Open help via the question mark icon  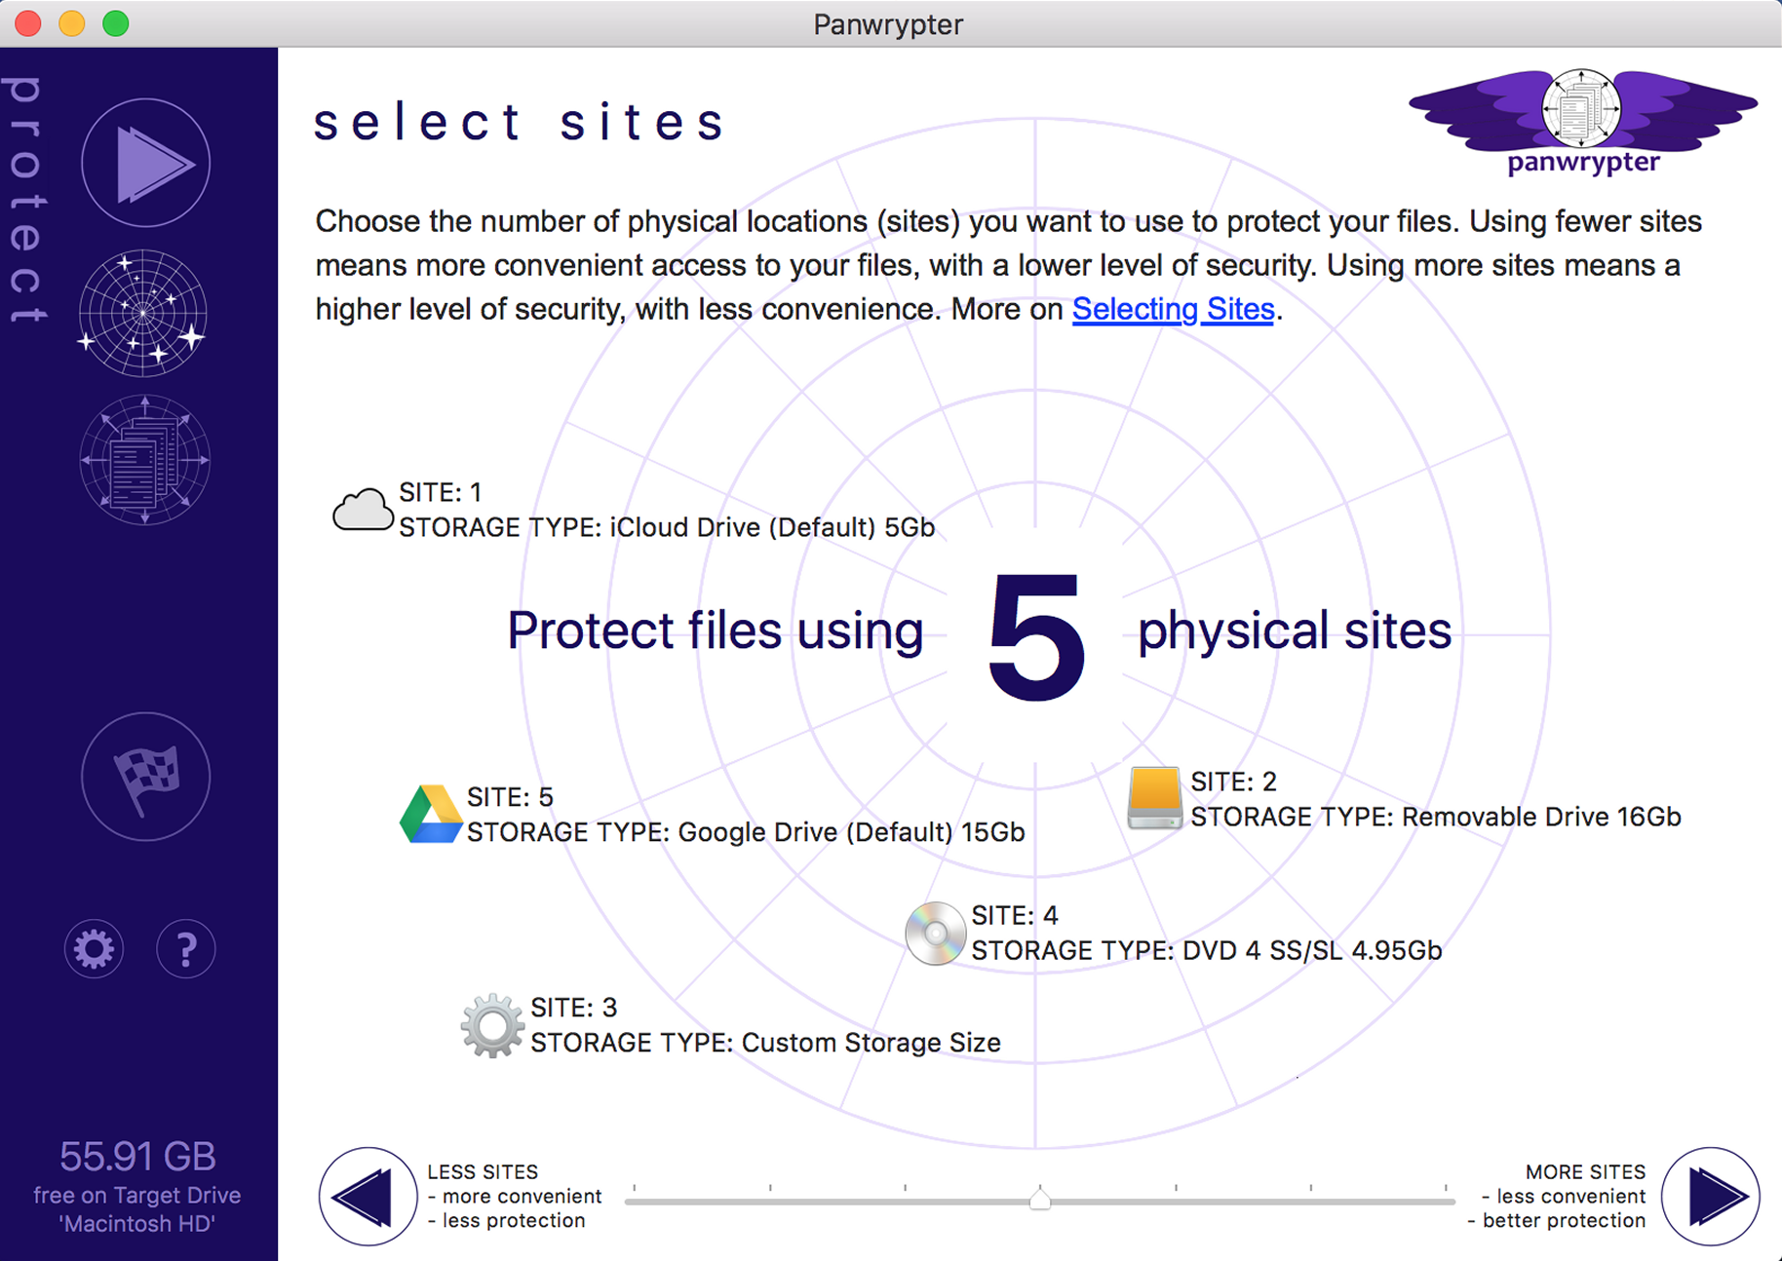pyautogui.click(x=185, y=948)
